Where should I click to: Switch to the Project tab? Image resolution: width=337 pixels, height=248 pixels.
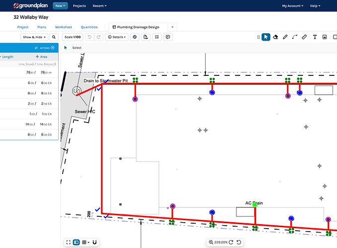[23, 27]
